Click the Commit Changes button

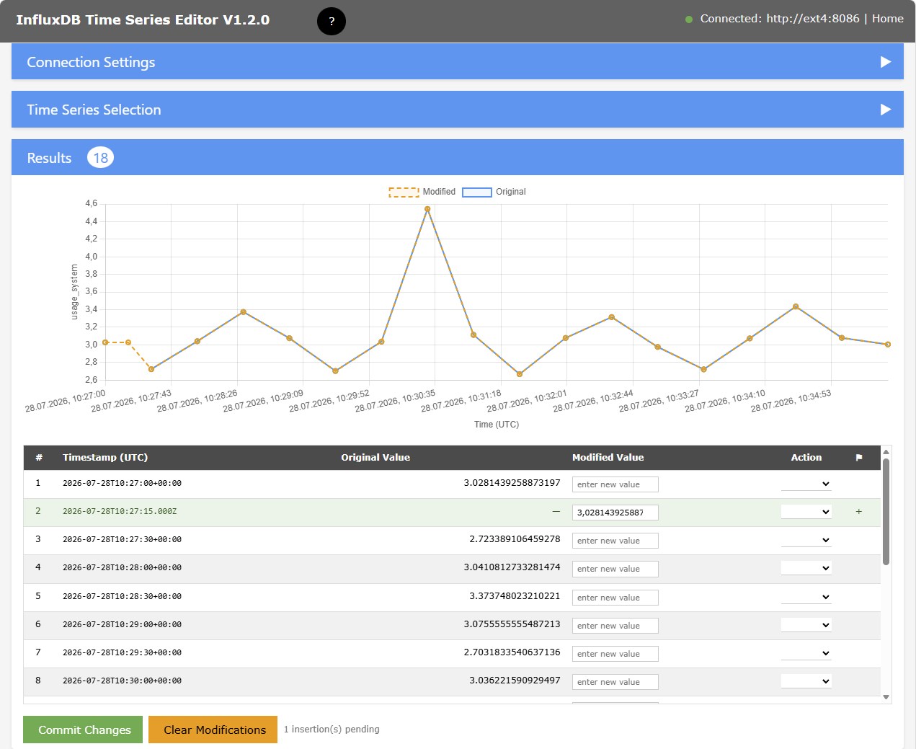(x=83, y=730)
